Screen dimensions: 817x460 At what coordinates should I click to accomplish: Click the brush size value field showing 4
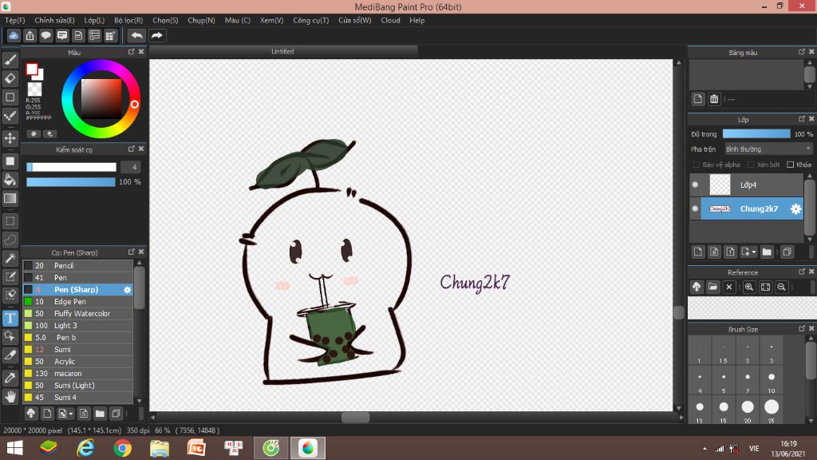pos(132,167)
